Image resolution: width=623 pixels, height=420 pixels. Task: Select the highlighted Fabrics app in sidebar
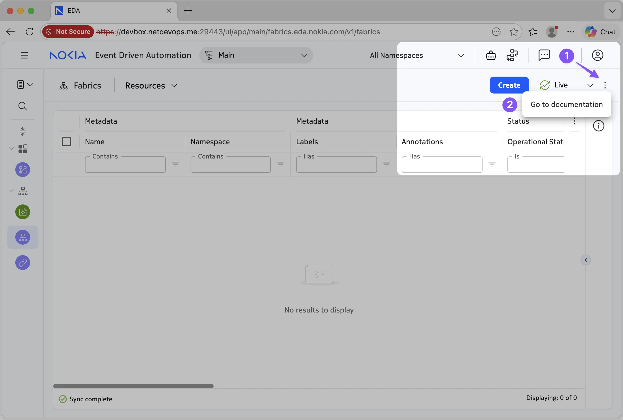click(x=23, y=237)
